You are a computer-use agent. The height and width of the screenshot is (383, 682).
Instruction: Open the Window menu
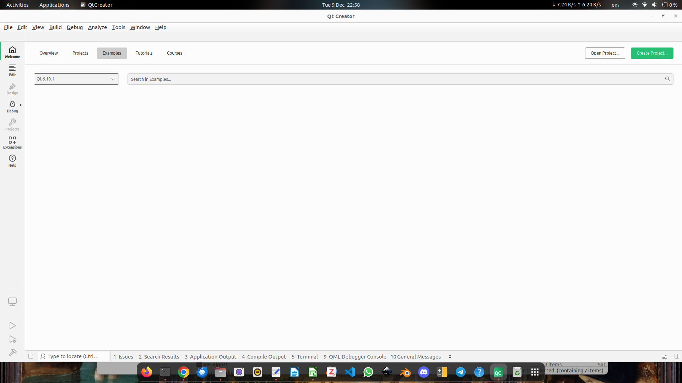(140, 27)
